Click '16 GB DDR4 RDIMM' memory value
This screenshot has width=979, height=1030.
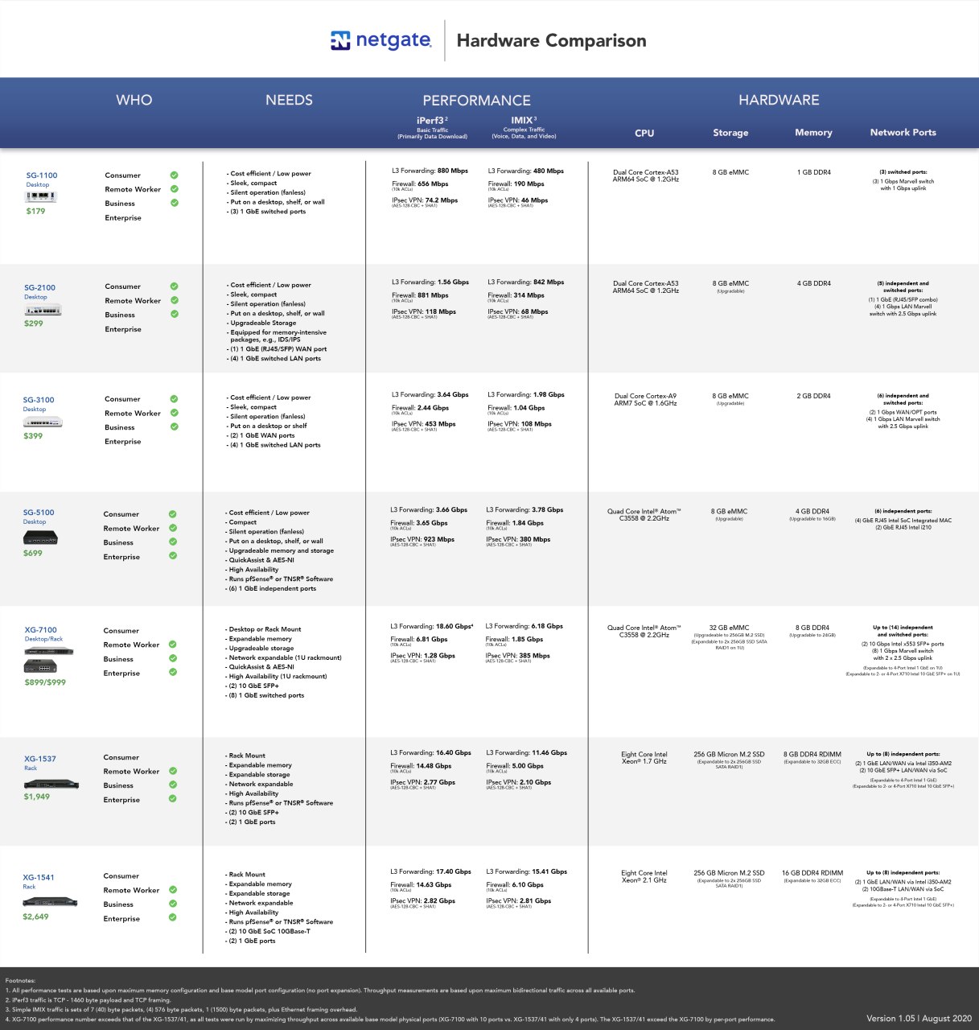pos(812,872)
